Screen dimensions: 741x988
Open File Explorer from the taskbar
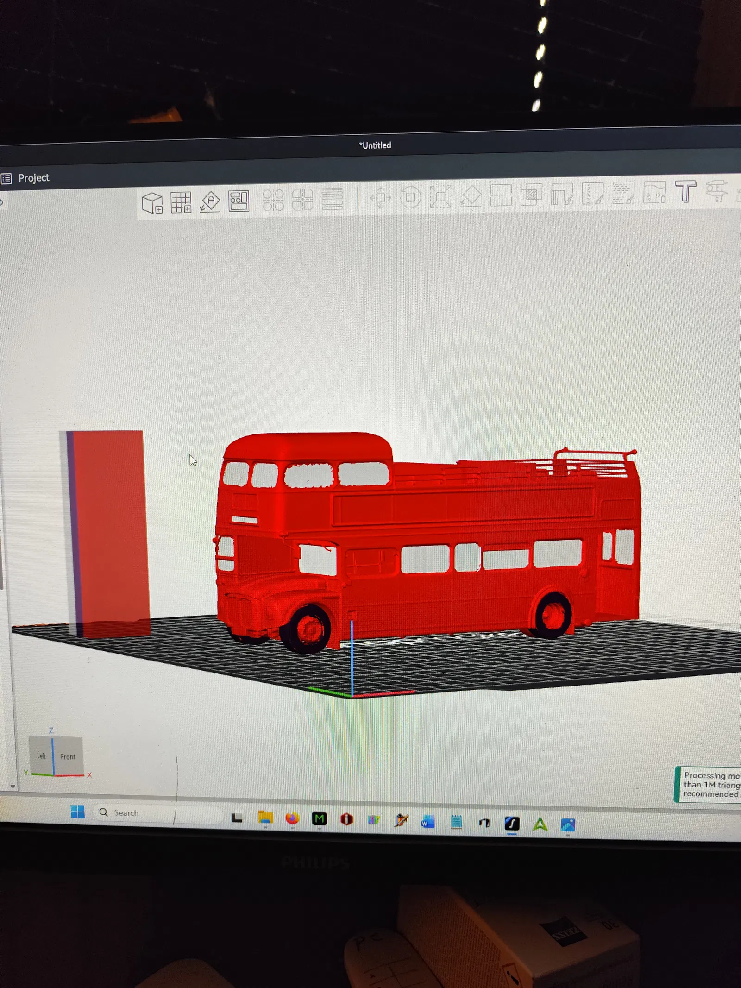[x=265, y=818]
